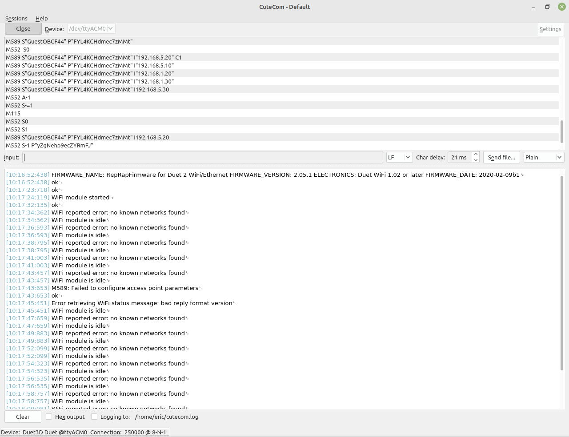Select history entry M552 S1
Image resolution: width=569 pixels, height=437 pixels.
[x=281, y=129]
